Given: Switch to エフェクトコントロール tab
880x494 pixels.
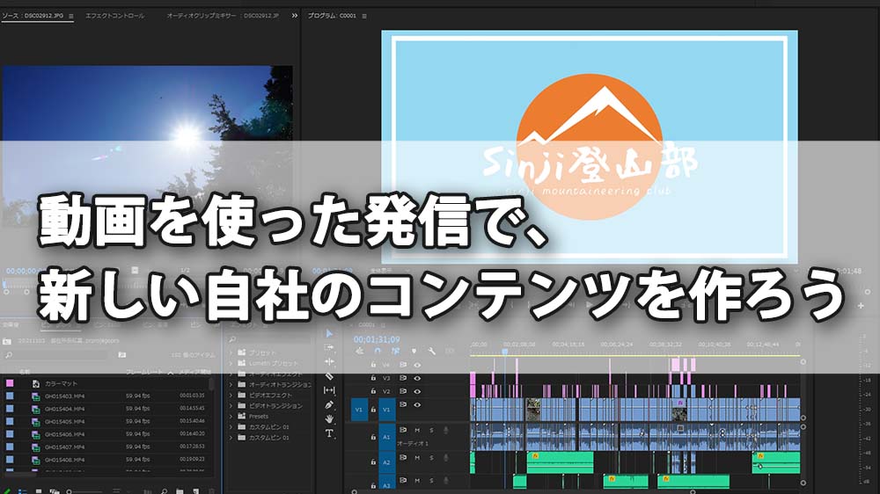Looking at the screenshot, I should [114, 16].
